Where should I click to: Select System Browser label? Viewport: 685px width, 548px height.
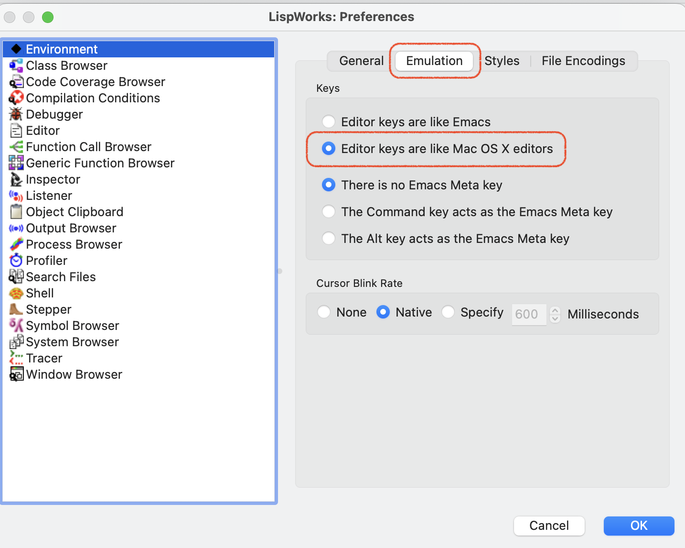pyautogui.click(x=73, y=342)
